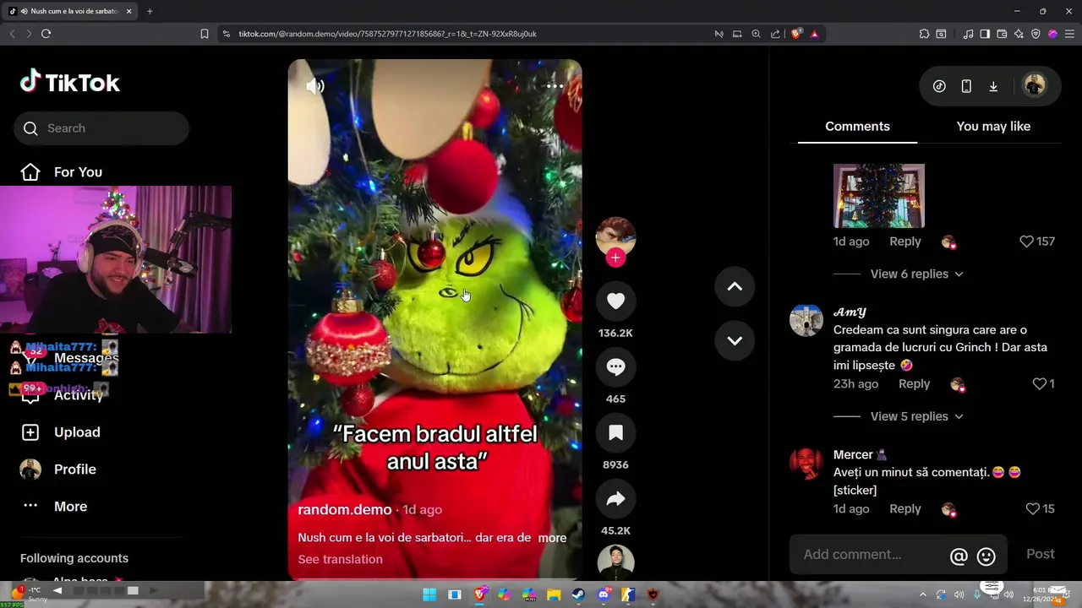1082x608 pixels.
Task: Click See translation under the caption
Action: pyautogui.click(x=340, y=559)
